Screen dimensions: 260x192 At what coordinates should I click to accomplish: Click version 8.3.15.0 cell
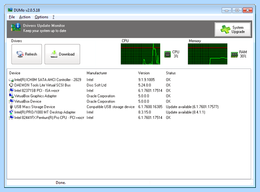(145, 112)
